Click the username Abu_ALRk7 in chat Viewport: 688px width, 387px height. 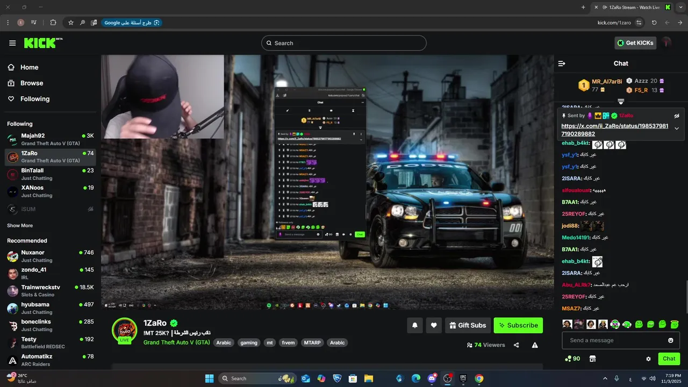576,285
